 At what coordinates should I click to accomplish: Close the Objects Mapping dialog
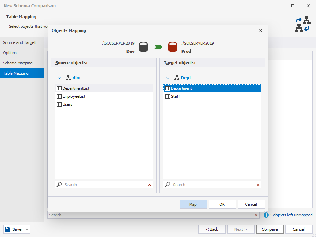pyautogui.click(x=261, y=30)
